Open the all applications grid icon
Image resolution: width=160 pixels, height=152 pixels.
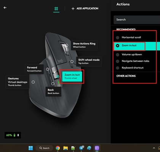[56, 9]
